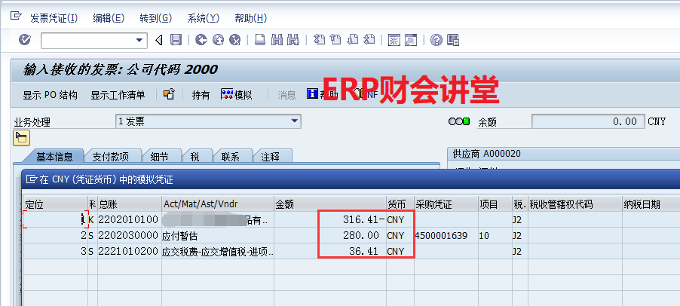
Task: Click the Cancel X icon in toolbar
Action: 235,40
